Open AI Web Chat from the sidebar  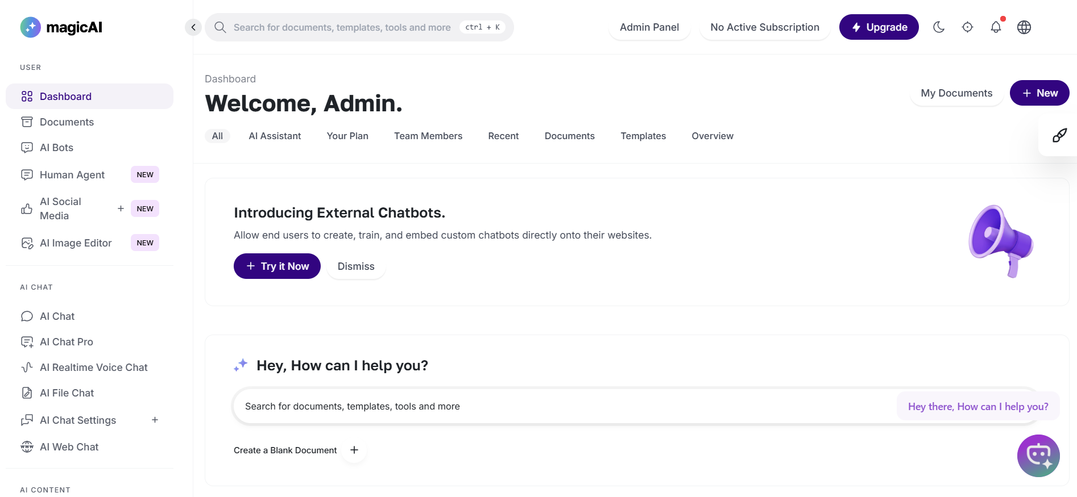tap(69, 447)
